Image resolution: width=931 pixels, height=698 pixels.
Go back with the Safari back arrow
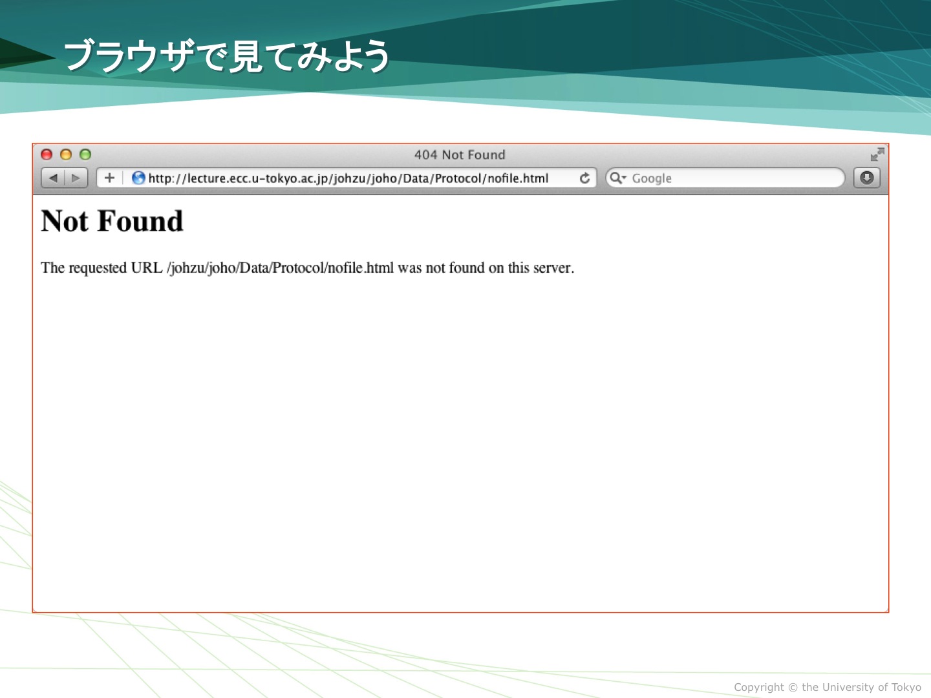pyautogui.click(x=53, y=178)
